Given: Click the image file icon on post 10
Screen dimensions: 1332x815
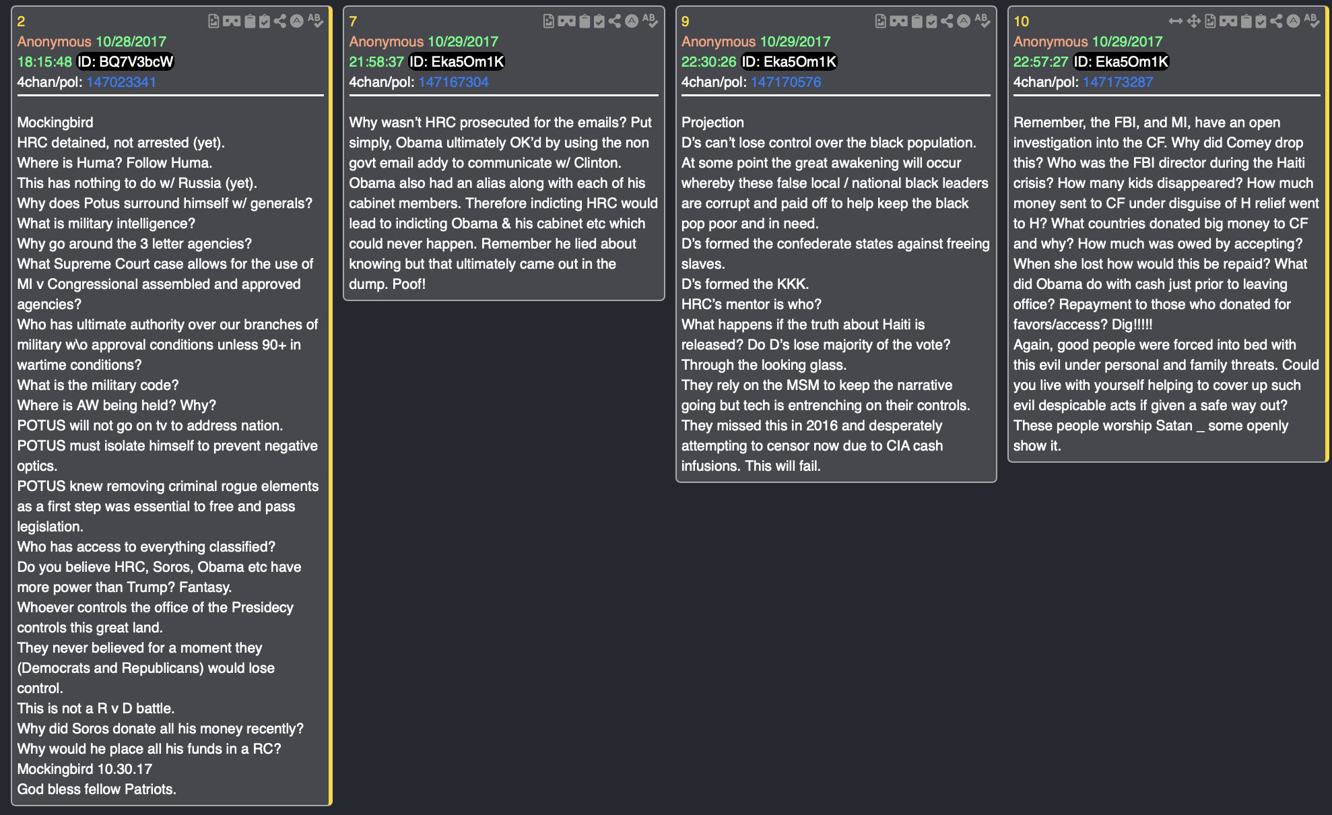Looking at the screenshot, I should [1210, 22].
